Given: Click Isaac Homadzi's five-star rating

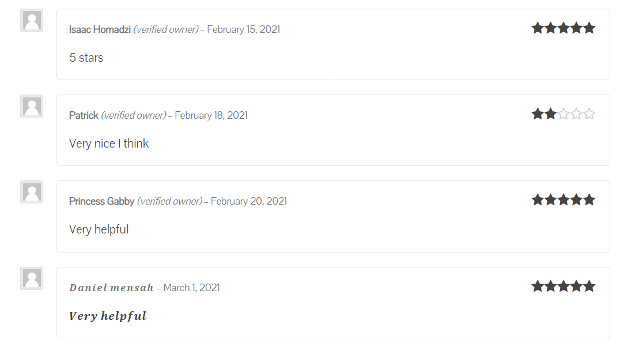Looking at the screenshot, I should pyautogui.click(x=563, y=28).
